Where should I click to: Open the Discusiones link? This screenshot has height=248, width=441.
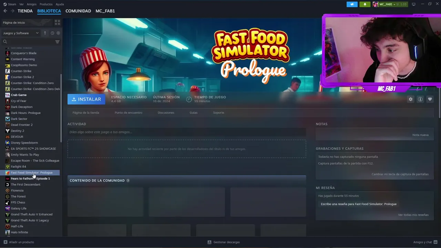point(166,113)
